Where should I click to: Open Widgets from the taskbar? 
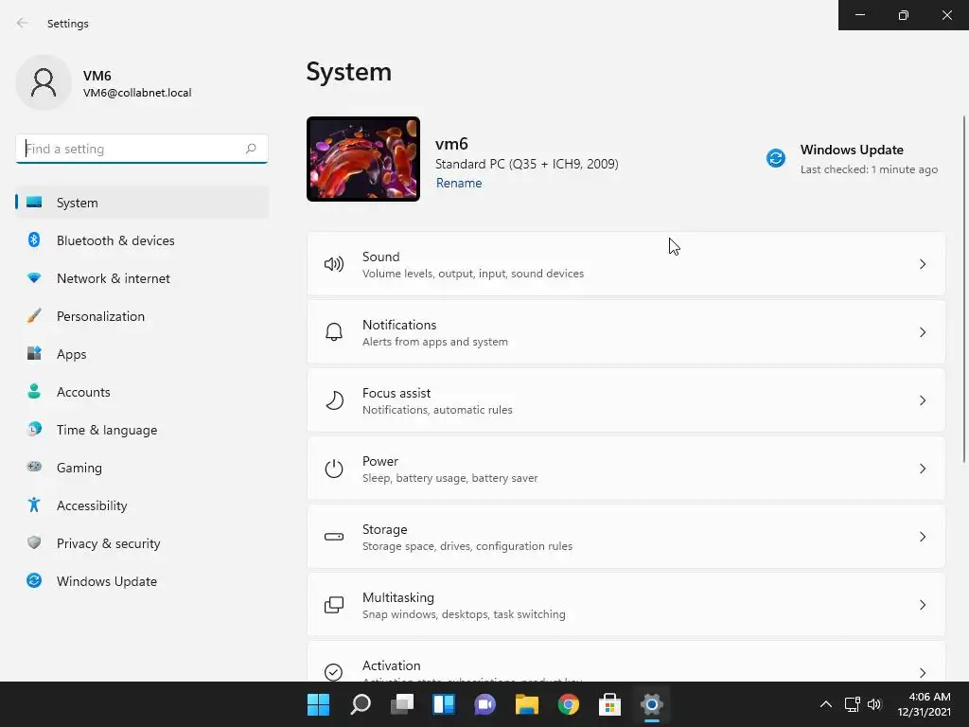pos(444,704)
